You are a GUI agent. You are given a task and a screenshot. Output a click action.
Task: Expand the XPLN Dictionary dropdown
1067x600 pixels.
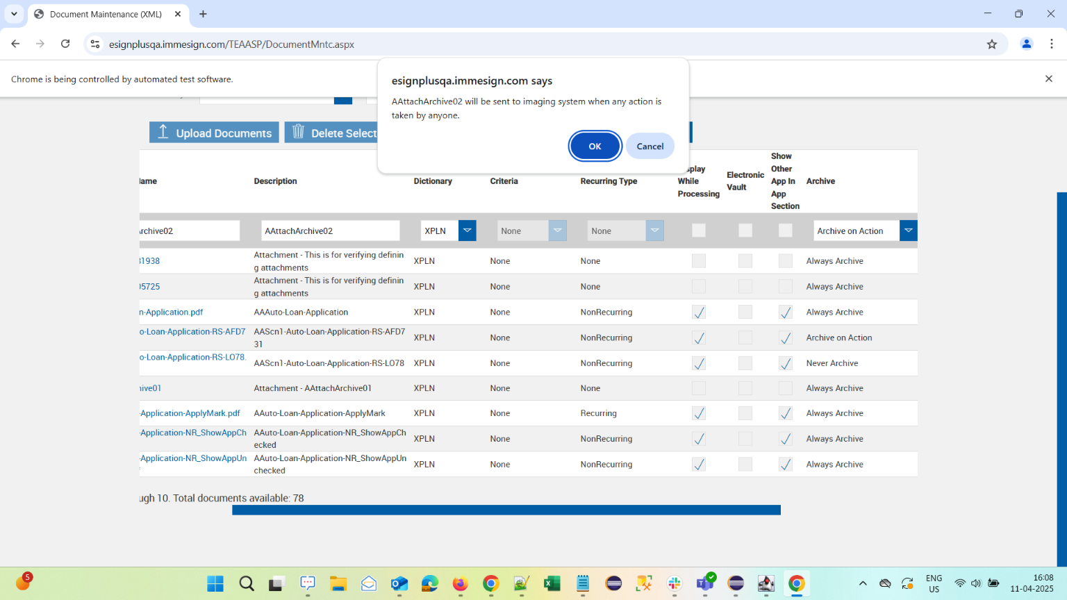[x=468, y=231]
